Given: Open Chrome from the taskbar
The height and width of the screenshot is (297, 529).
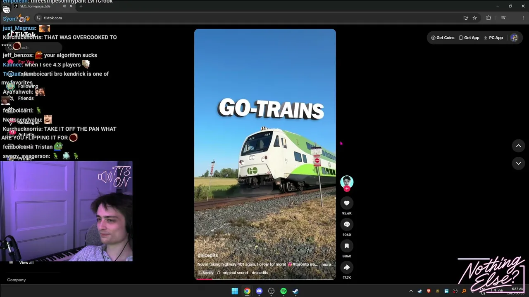Looking at the screenshot, I should coord(247,291).
